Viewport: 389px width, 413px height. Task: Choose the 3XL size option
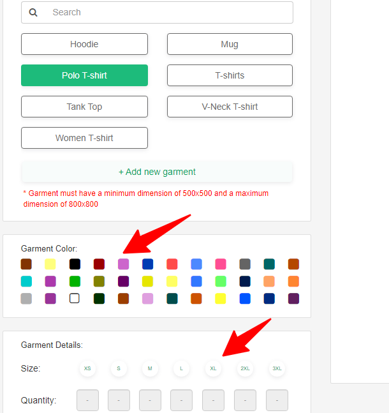tap(277, 368)
